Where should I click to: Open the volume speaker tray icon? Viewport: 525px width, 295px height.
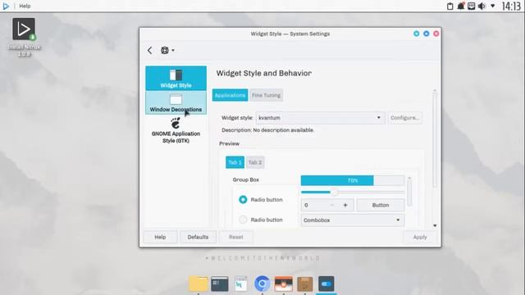(482, 6)
